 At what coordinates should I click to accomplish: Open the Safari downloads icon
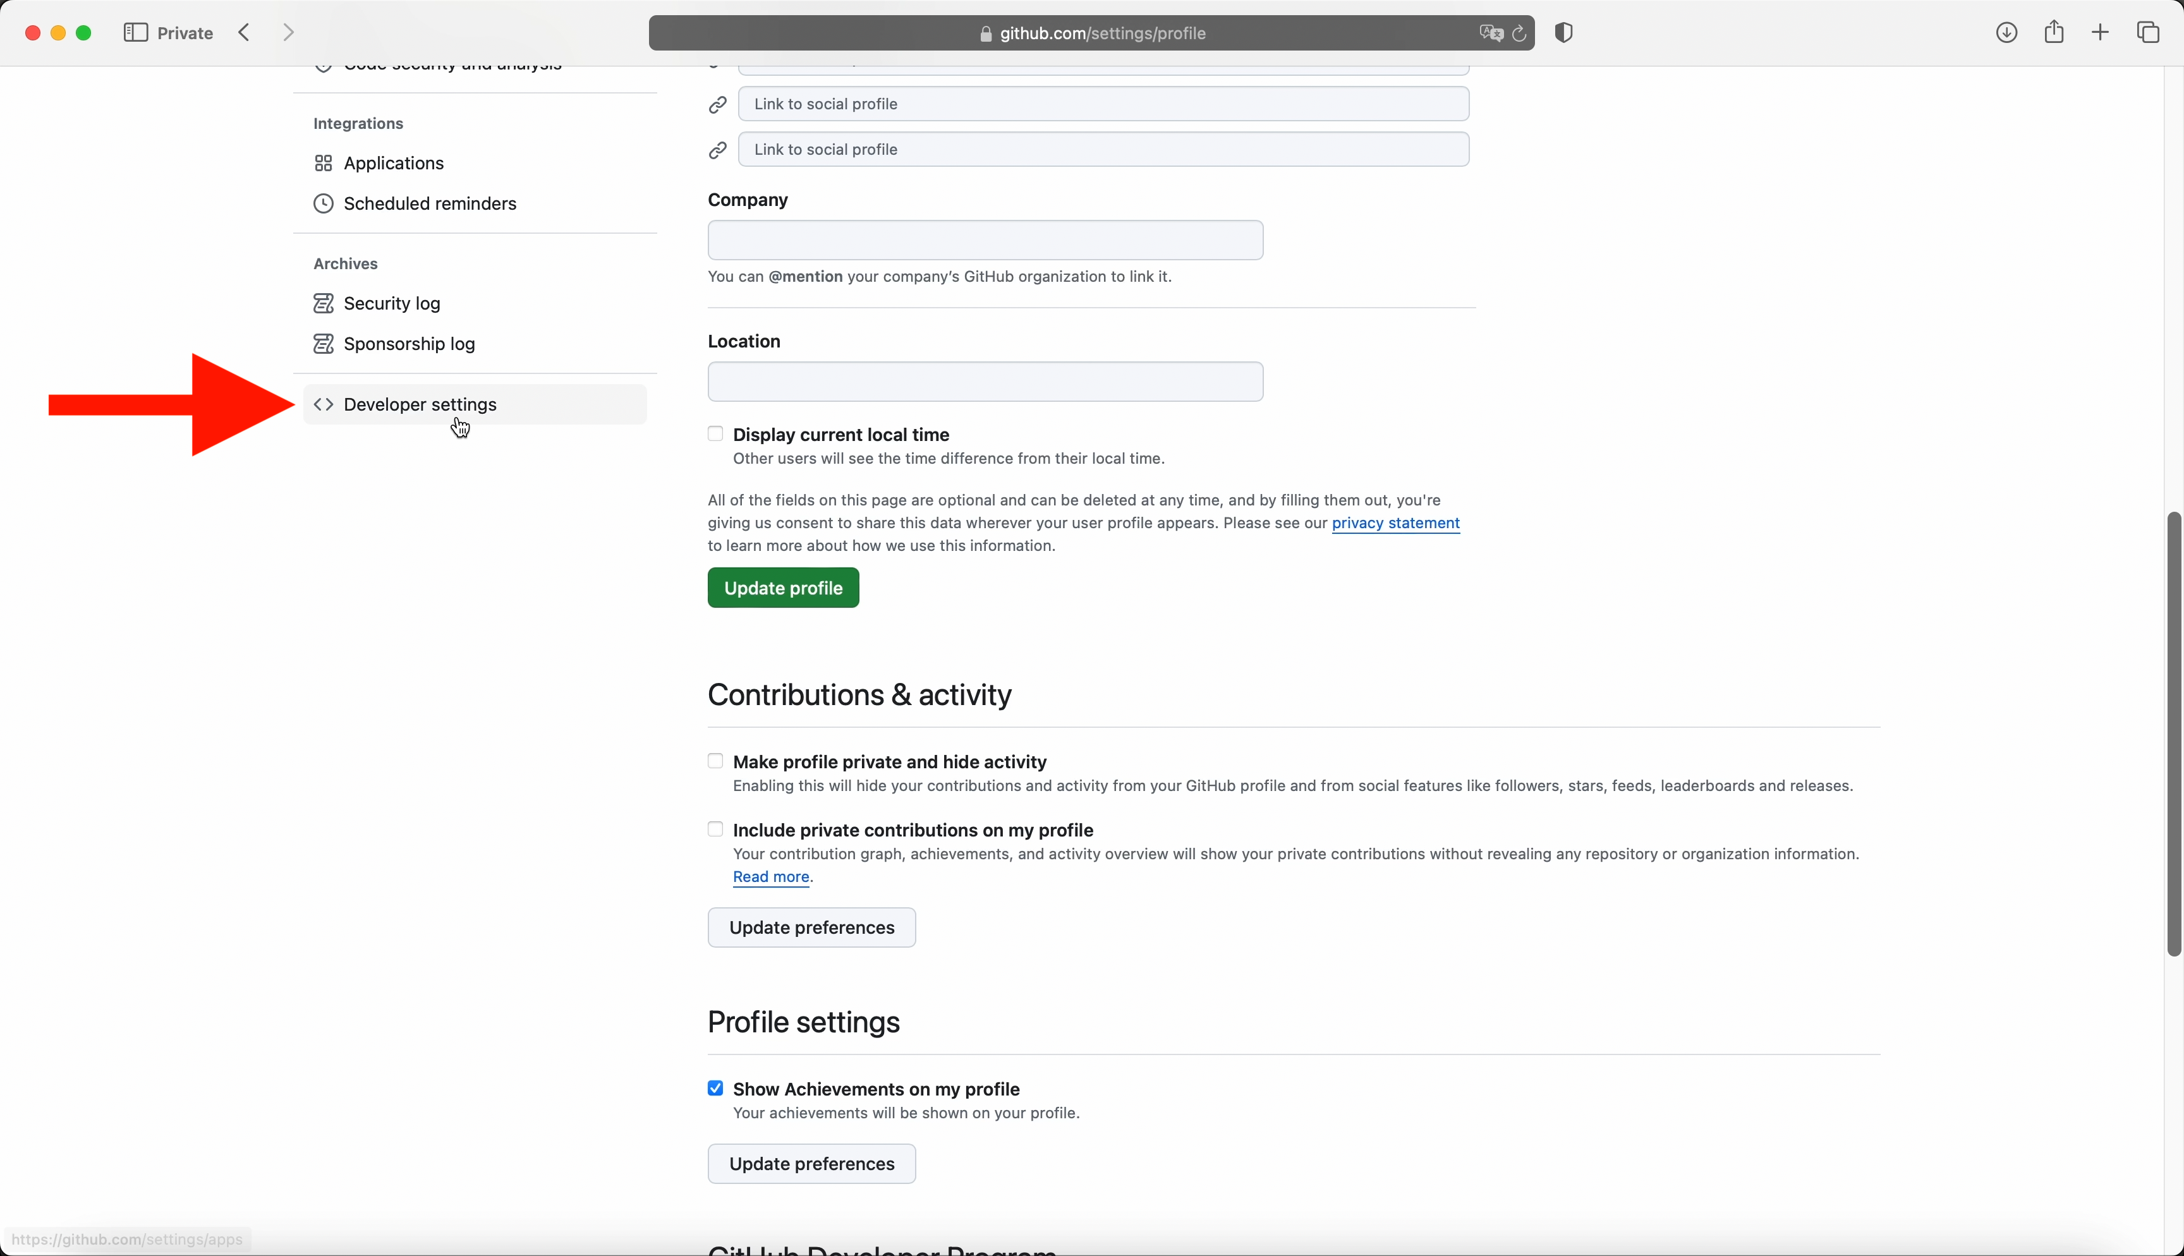click(2006, 33)
